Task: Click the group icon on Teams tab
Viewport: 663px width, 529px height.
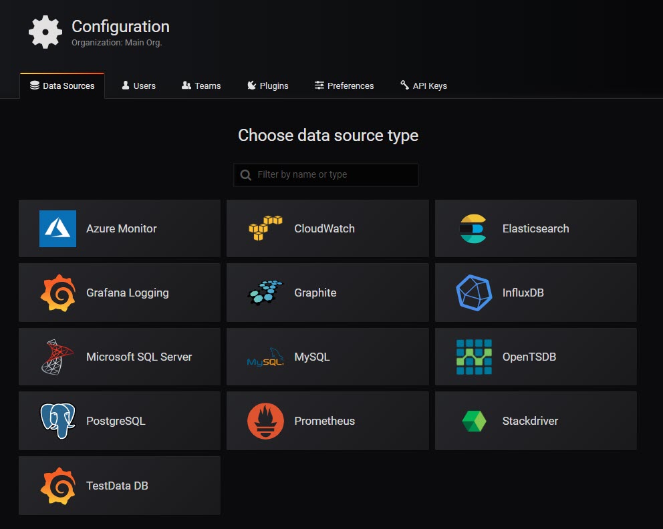Action: (186, 85)
